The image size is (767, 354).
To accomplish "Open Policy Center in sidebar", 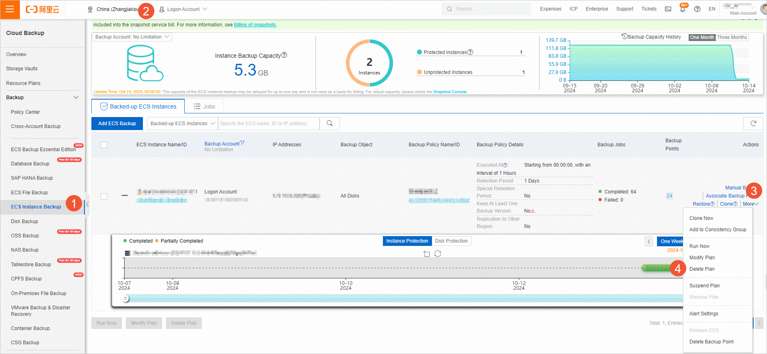I will [x=25, y=112].
